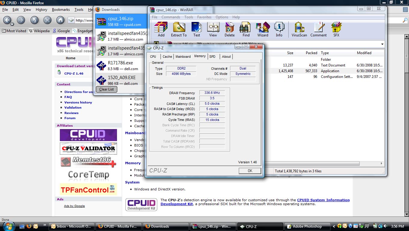Click Extract To icon in WinRAR
The height and width of the screenshot is (231, 409).
179,29
